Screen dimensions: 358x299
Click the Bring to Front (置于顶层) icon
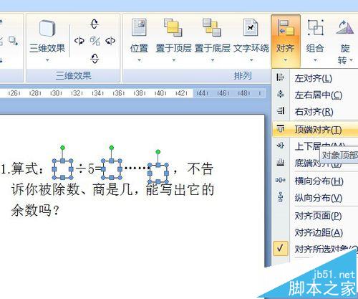[173, 27]
